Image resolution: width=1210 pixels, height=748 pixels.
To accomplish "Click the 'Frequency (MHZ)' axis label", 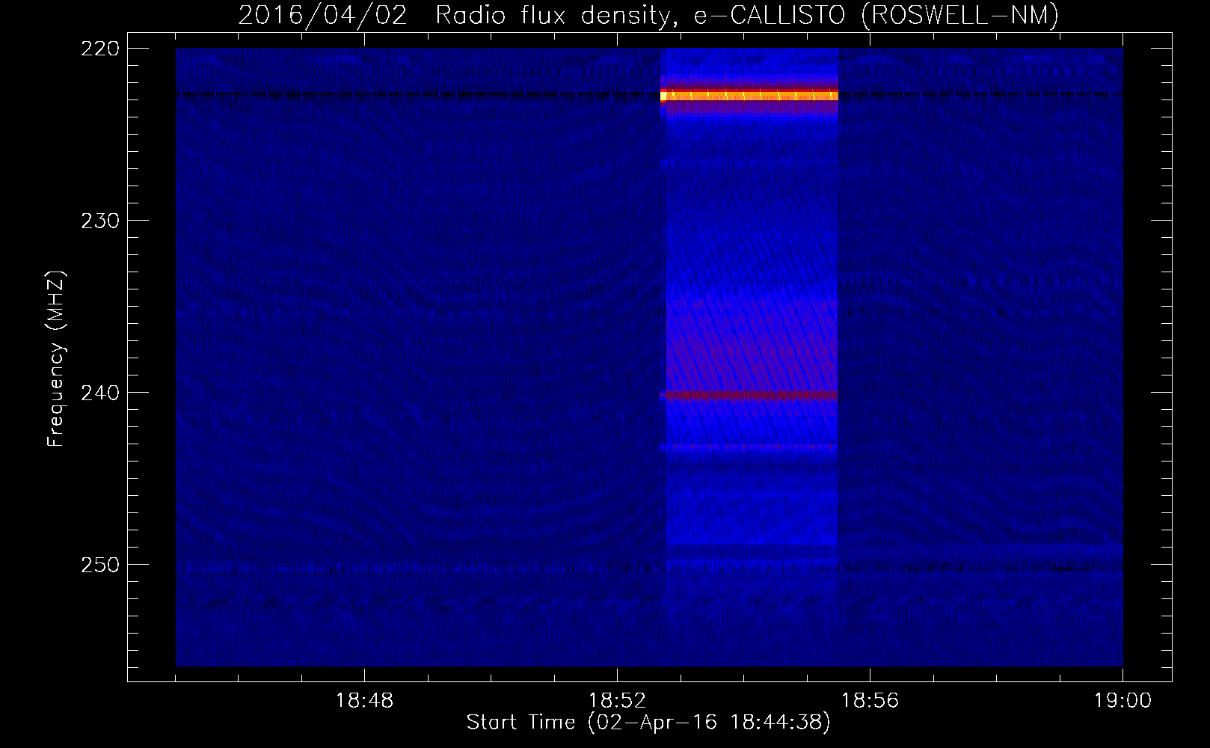I will 56,359.
